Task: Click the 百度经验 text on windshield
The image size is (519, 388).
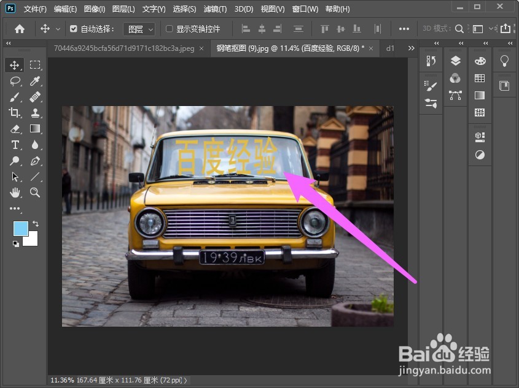Action: pyautogui.click(x=226, y=156)
